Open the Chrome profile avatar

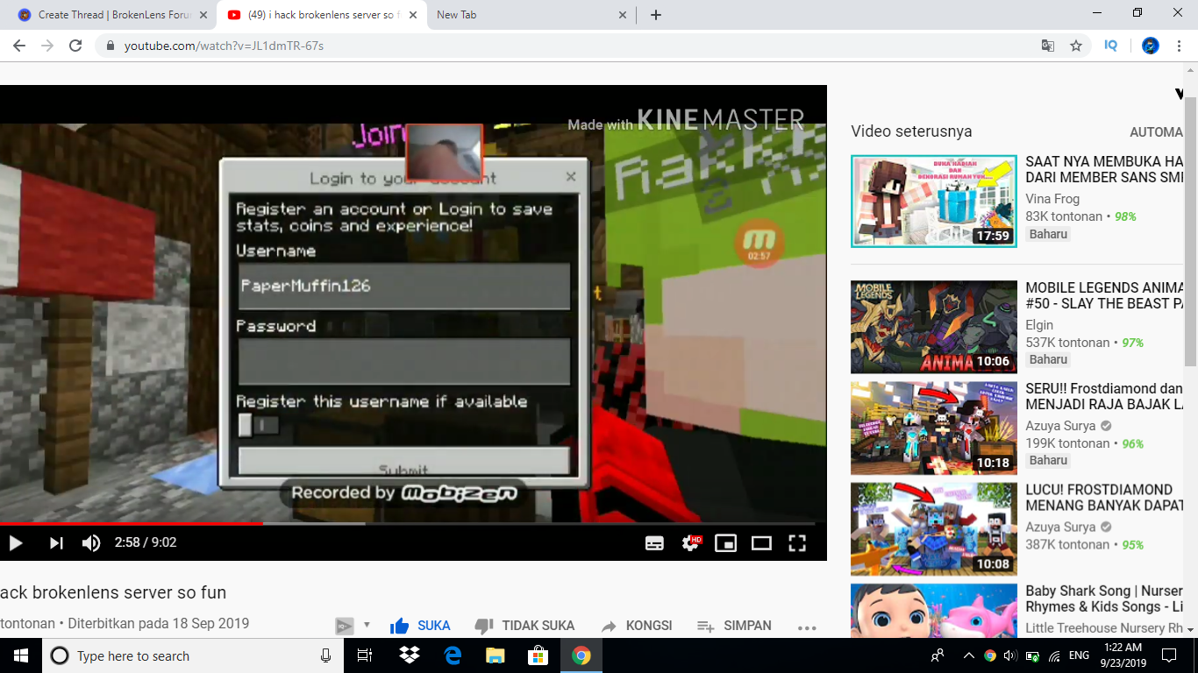1151,46
